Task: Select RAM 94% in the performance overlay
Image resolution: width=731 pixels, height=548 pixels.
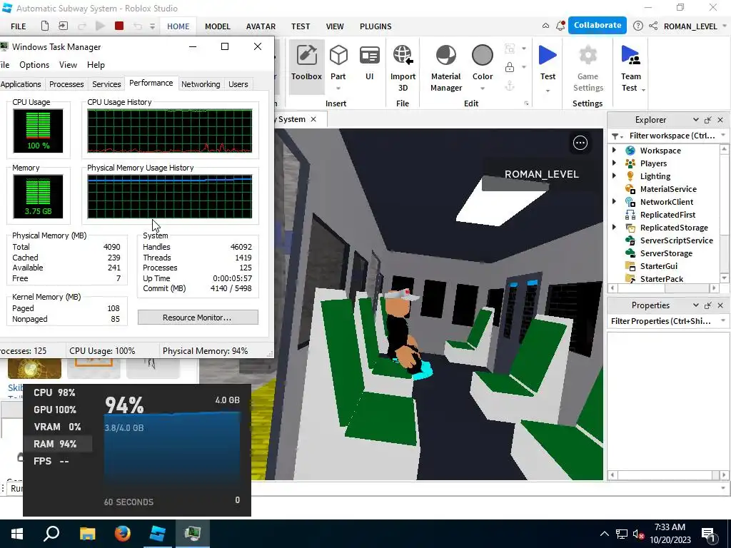Action: coord(57,444)
